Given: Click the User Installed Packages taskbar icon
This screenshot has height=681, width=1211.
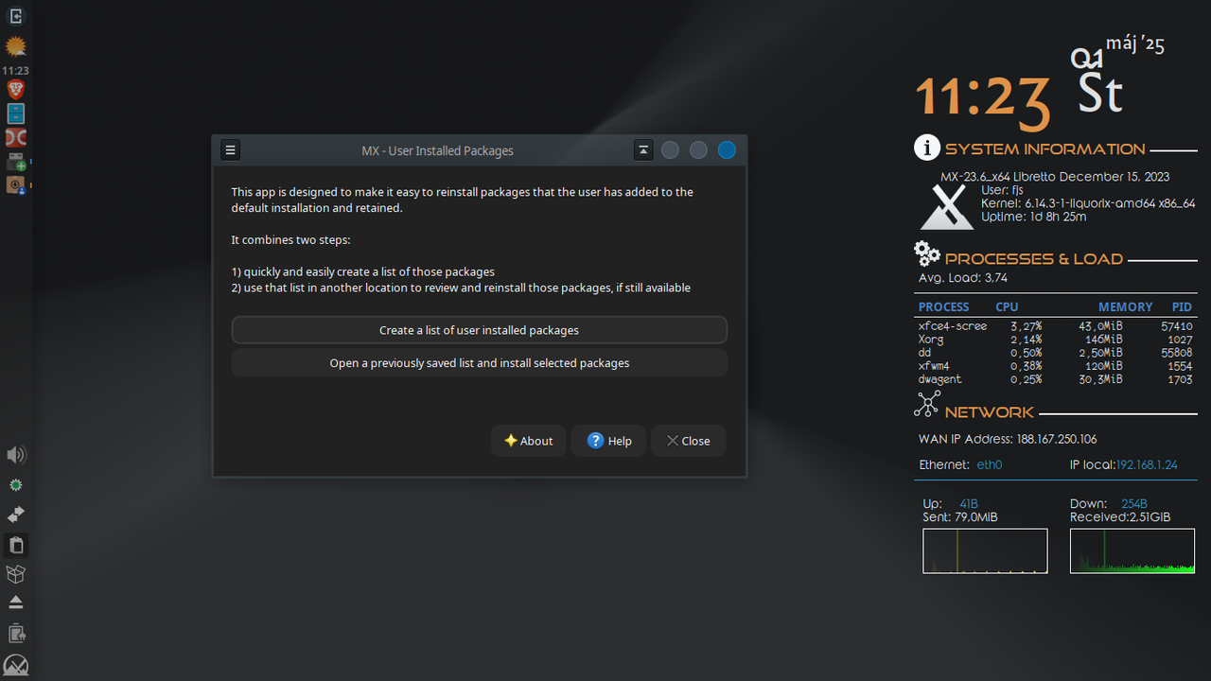Looking at the screenshot, I should (x=16, y=185).
